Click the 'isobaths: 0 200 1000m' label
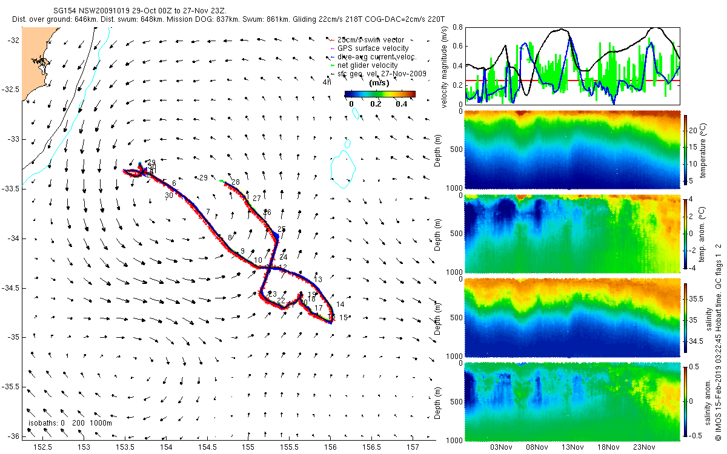 (x=70, y=423)
